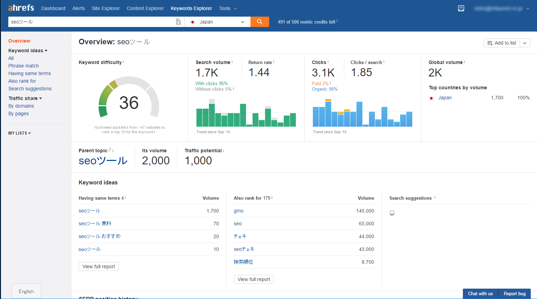The image size is (537, 299).
Task: Click the Chat with us button
Action: 481,294
